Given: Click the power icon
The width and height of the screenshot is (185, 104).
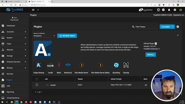Looking at the screenshot, I should 181,10.
